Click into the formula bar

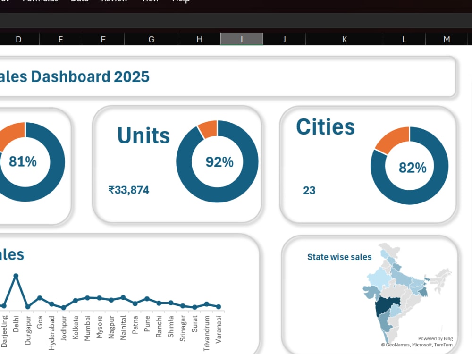pyautogui.click(x=236, y=20)
